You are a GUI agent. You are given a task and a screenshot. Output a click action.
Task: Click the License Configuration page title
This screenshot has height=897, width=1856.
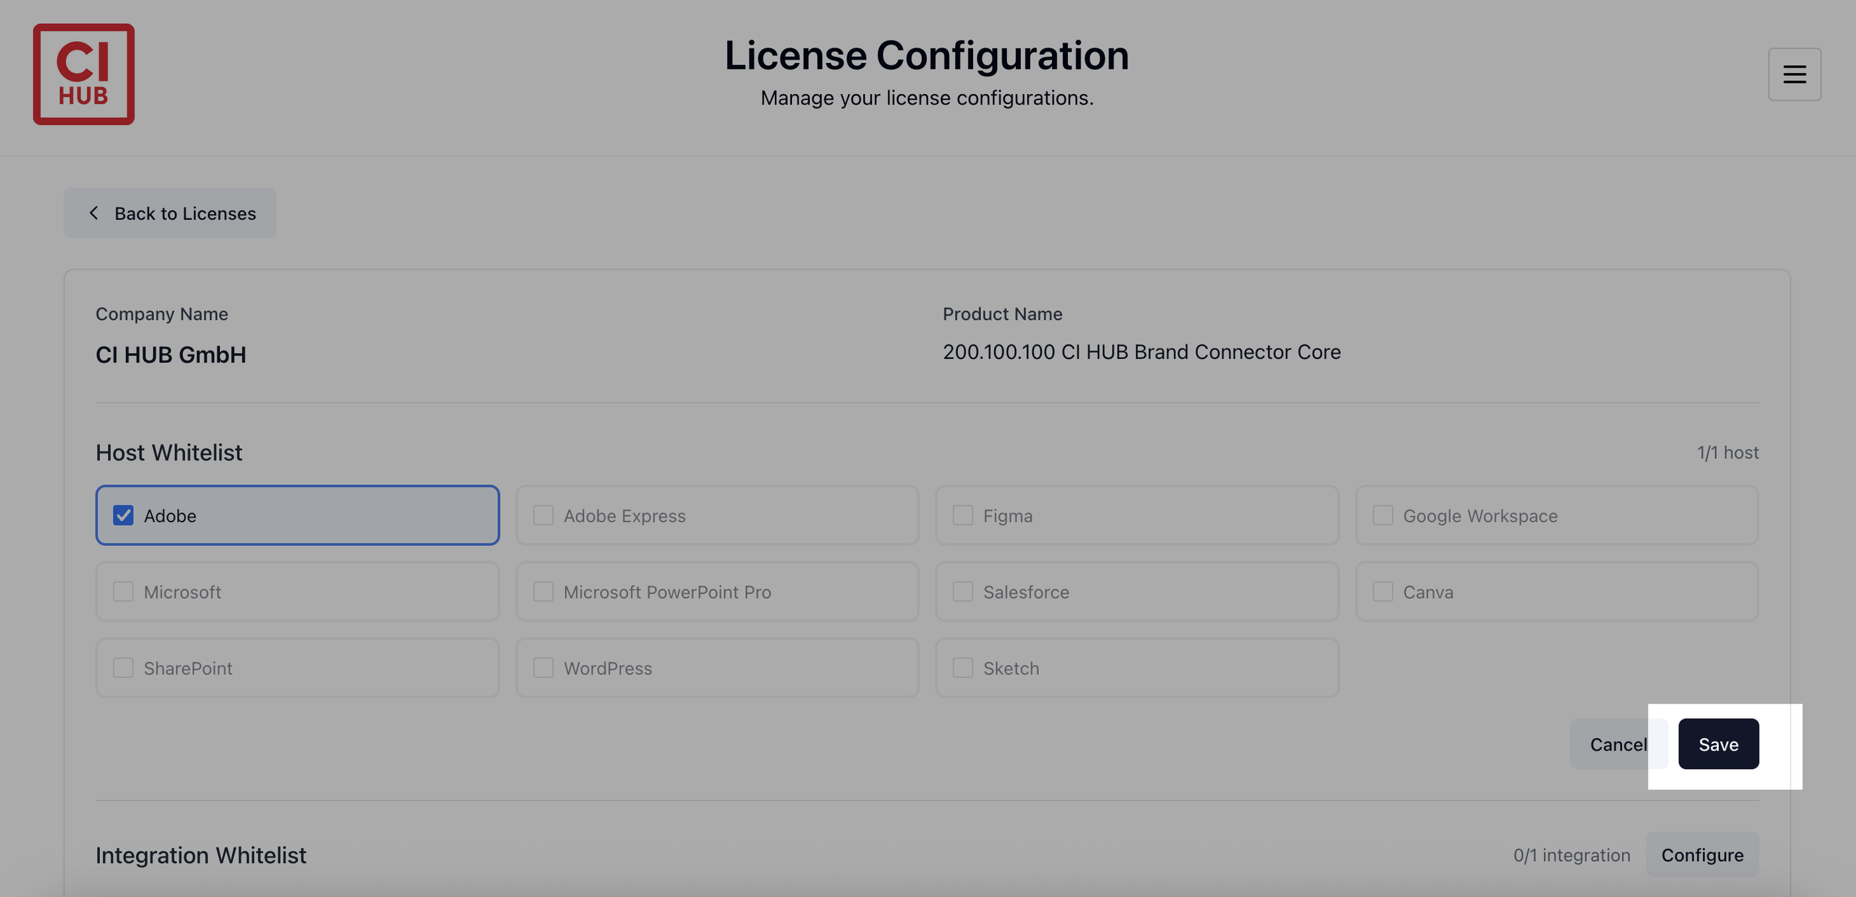[x=927, y=56]
